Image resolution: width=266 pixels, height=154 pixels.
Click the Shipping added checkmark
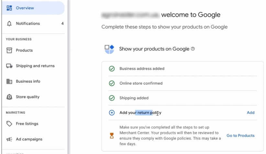[x=112, y=98]
